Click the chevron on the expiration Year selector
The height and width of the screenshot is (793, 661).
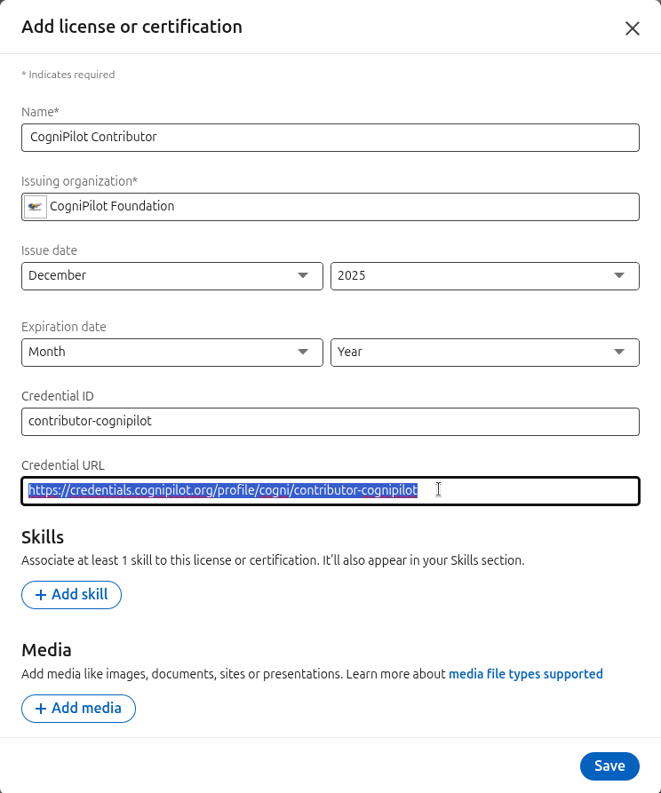[x=618, y=352]
